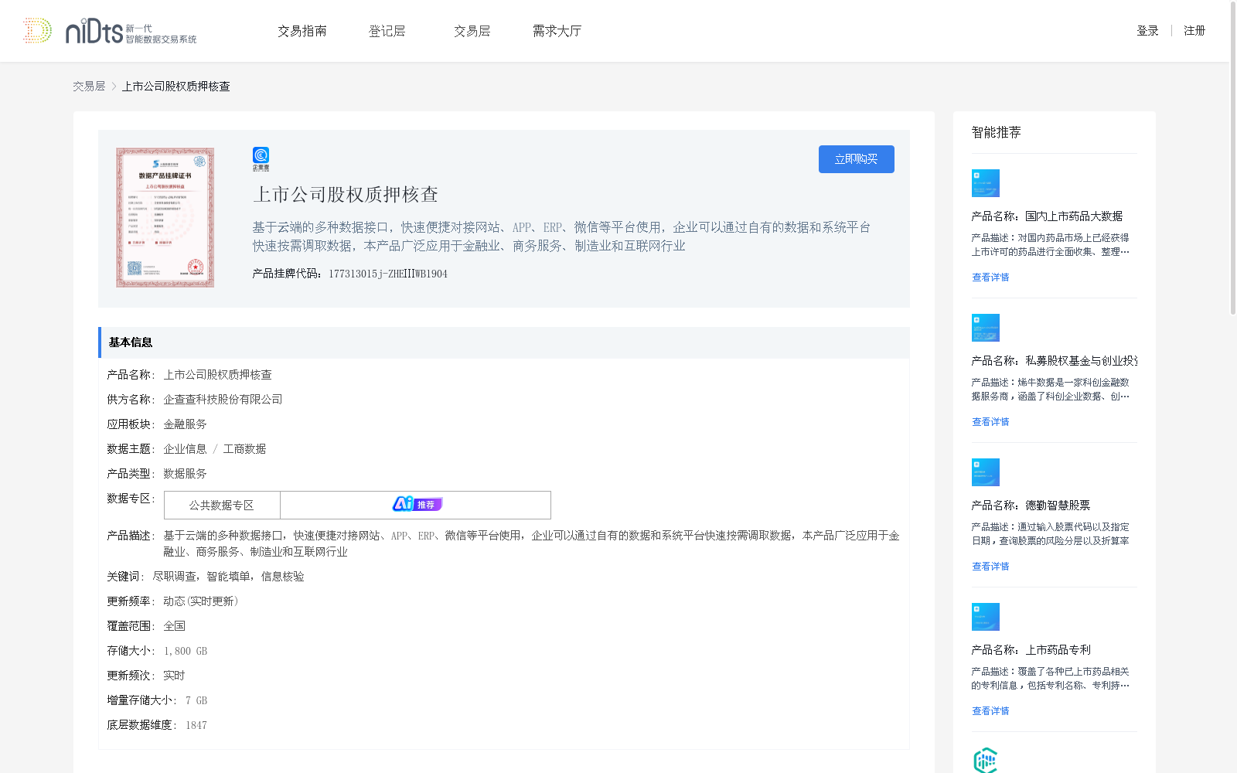Go to 交易层 in the breadcrumb

click(x=89, y=87)
